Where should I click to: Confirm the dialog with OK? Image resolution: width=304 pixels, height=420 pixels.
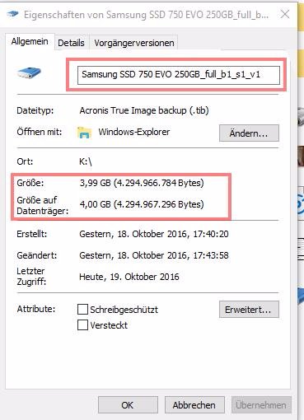(128, 404)
